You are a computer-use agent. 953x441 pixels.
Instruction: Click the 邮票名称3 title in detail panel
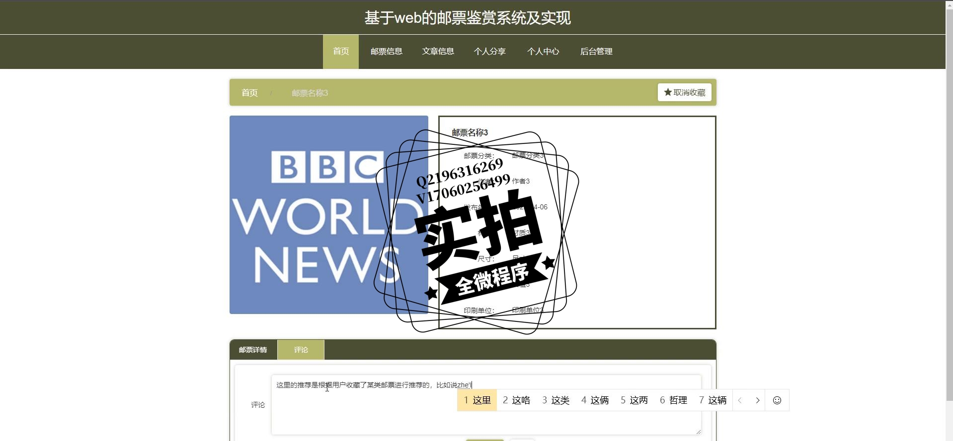point(470,132)
